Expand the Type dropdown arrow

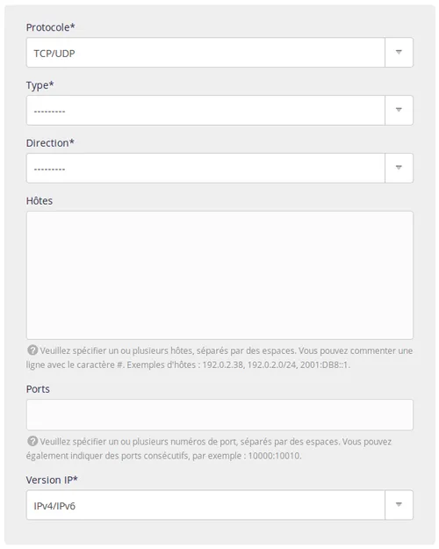(x=399, y=110)
